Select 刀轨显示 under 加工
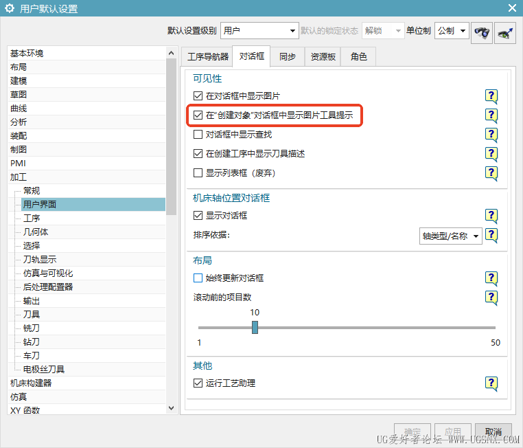This screenshot has height=448, width=523. click(x=93, y=259)
